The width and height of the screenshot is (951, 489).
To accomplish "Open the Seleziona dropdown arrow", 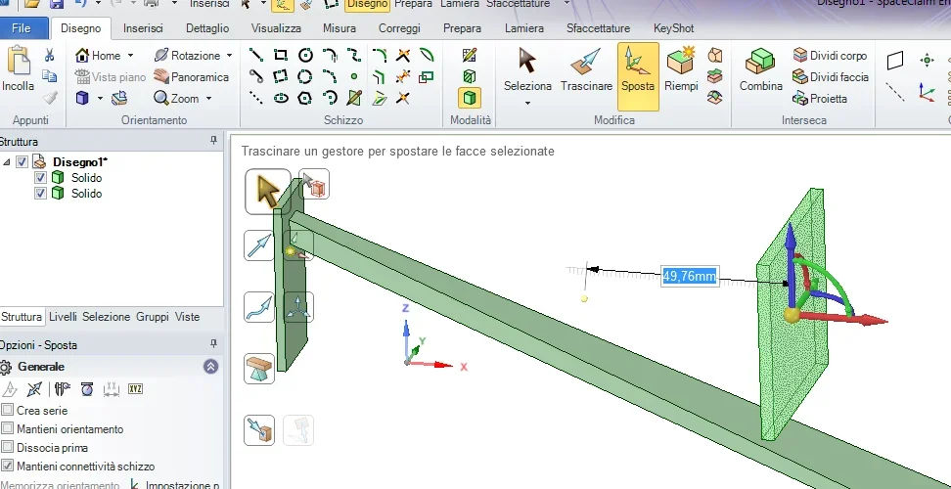I will (x=527, y=104).
